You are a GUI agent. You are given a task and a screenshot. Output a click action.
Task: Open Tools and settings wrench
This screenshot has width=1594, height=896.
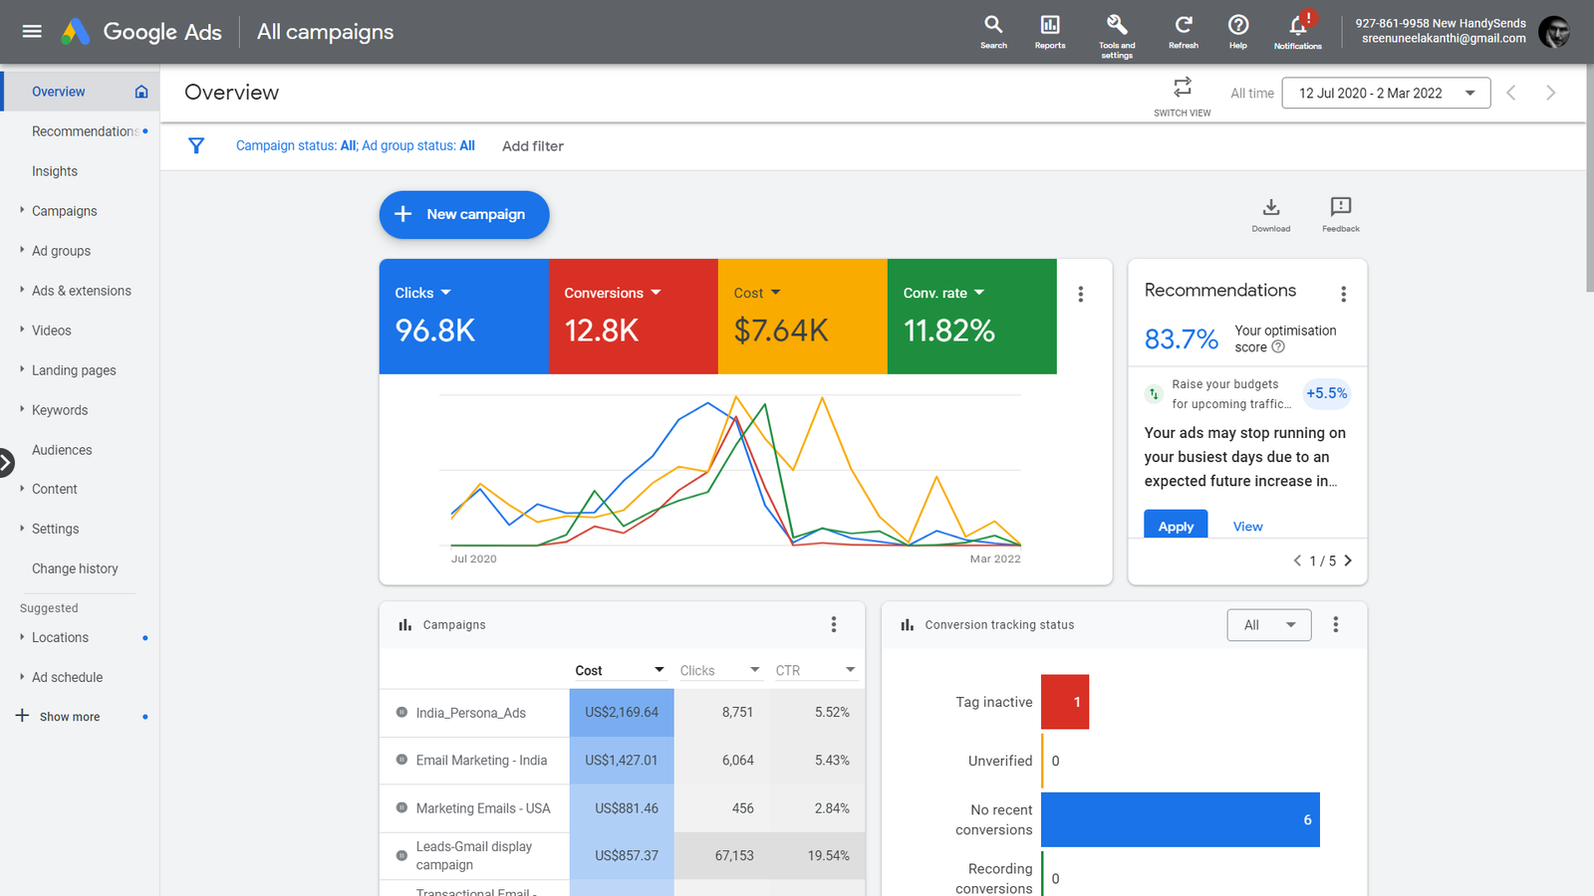coord(1117,35)
